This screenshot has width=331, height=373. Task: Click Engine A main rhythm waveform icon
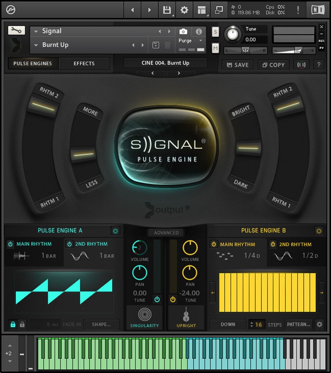(x=22, y=256)
